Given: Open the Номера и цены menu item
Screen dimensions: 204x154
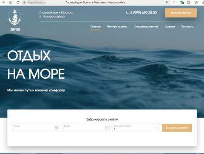Looking at the screenshot, I should tap(117, 27).
